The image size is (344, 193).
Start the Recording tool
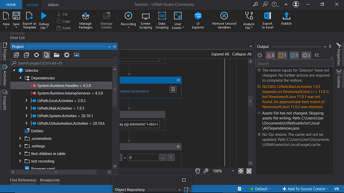(x=128, y=20)
